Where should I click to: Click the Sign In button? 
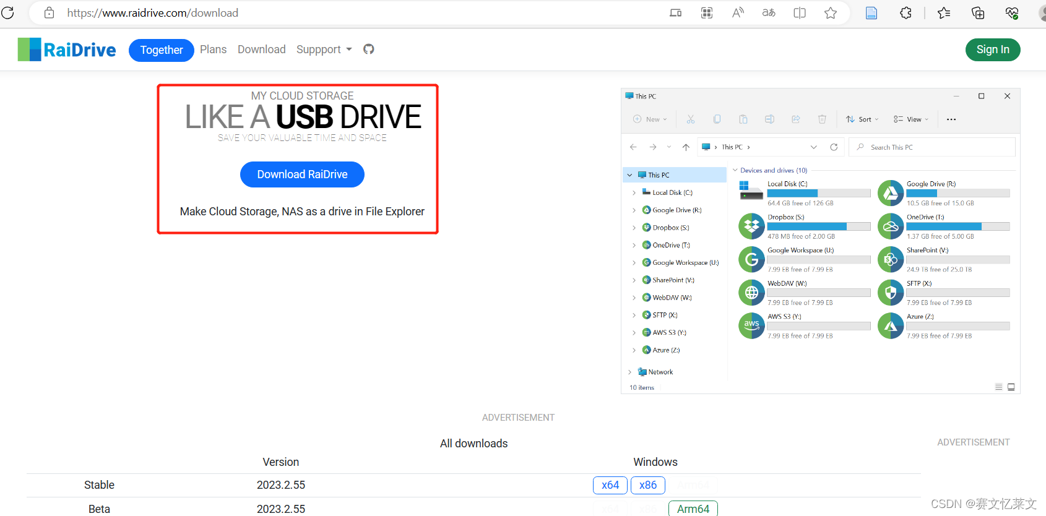[993, 49]
